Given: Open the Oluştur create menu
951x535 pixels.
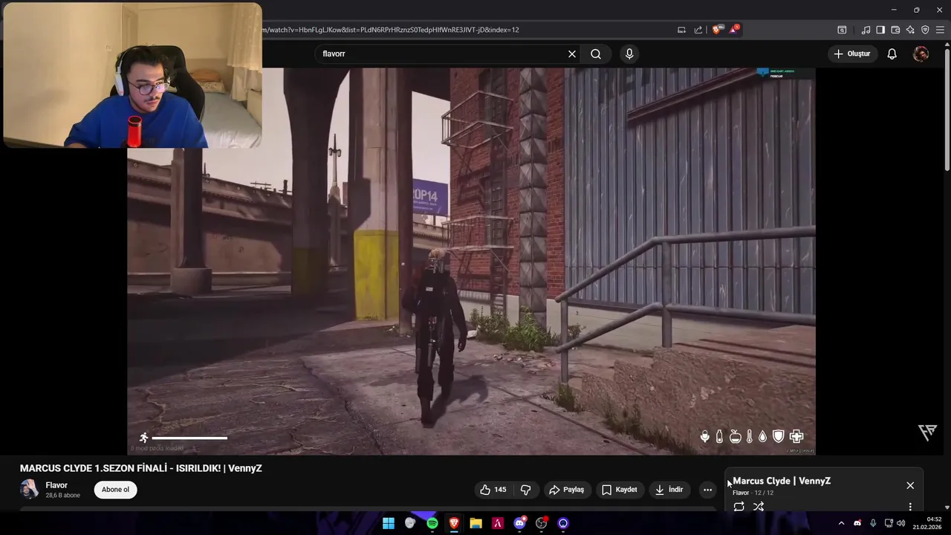Looking at the screenshot, I should [851, 53].
